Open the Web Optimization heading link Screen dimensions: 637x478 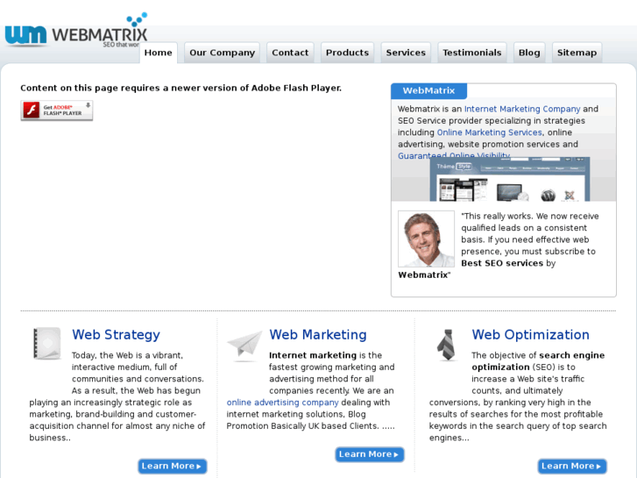click(x=531, y=335)
